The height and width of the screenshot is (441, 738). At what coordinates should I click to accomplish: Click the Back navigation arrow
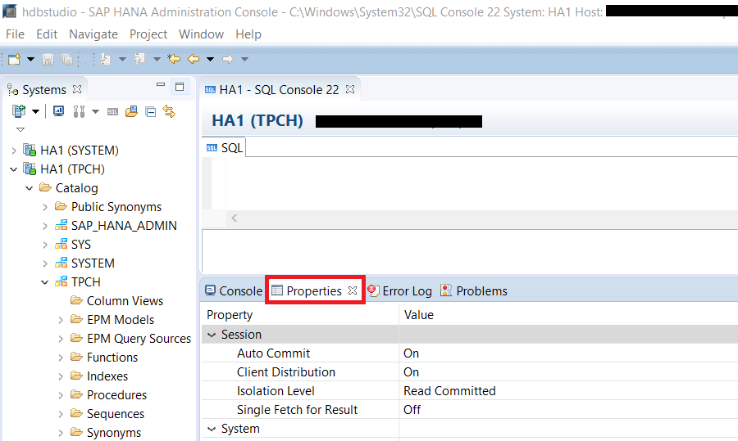194,59
